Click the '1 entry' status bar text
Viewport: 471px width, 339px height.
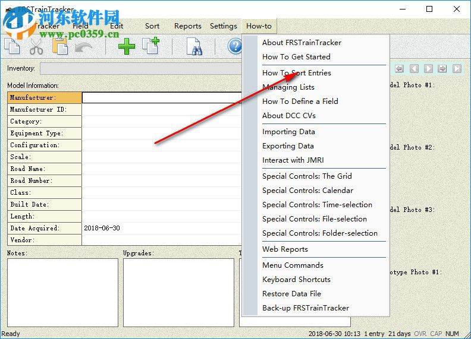pyautogui.click(x=374, y=334)
